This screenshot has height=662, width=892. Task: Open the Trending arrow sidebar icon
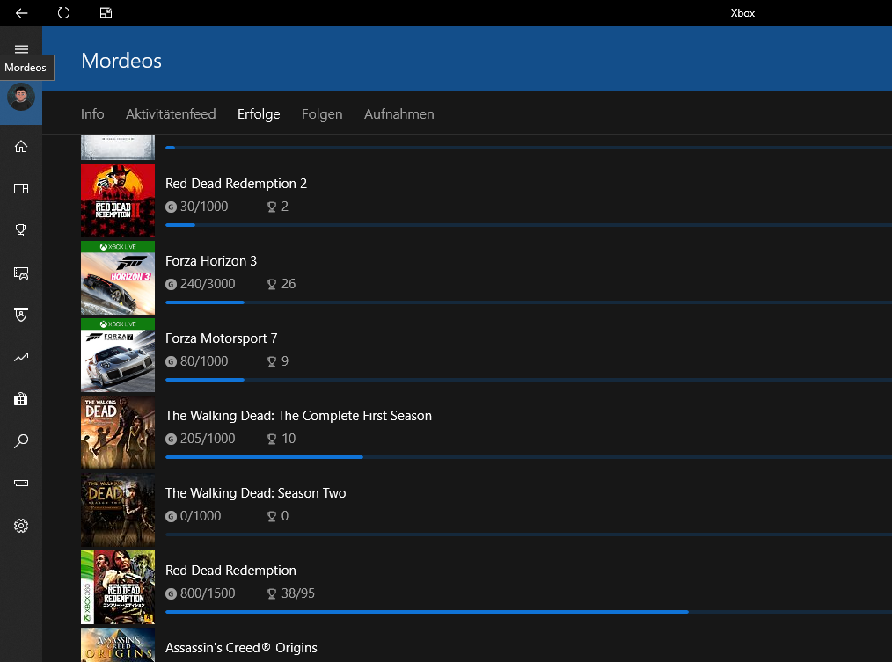pyautogui.click(x=21, y=357)
